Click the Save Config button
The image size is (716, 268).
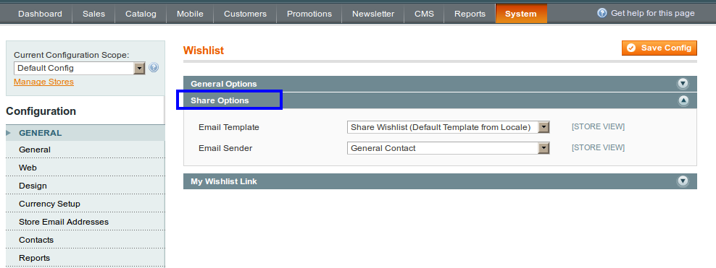pos(659,48)
